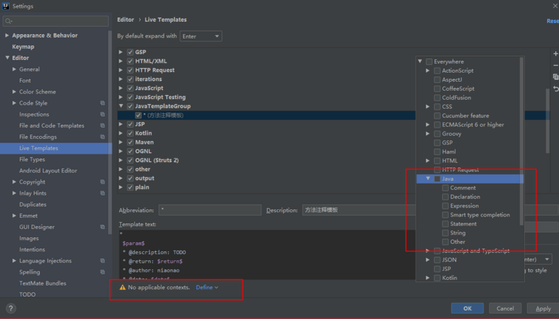Screen dimensions: 559x319
Task: Click the Reset link at top right
Action: [553, 21]
